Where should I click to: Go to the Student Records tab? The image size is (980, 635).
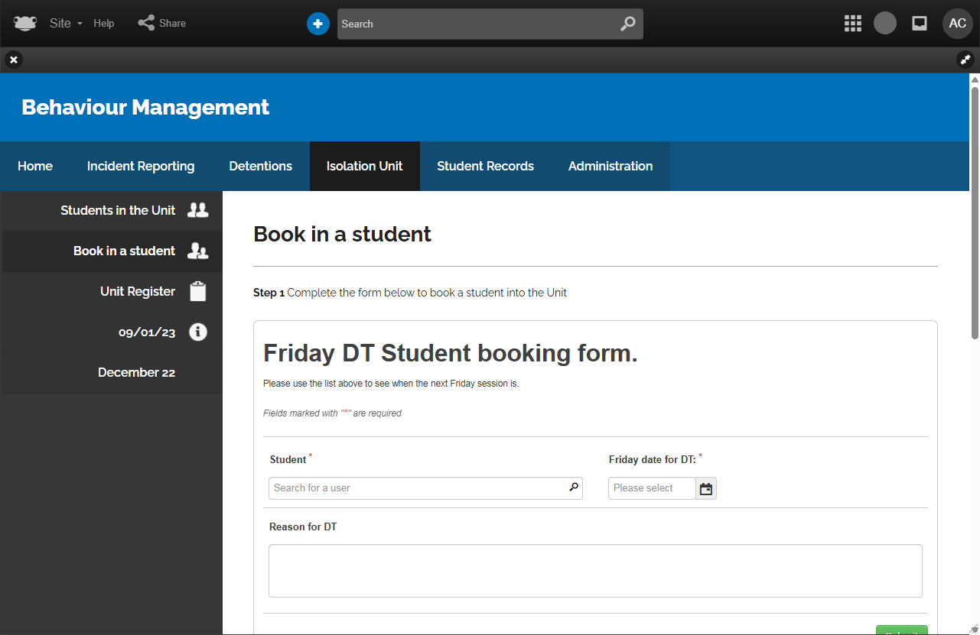point(485,166)
